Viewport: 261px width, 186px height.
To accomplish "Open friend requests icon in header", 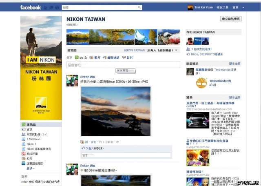I will pos(45,7).
